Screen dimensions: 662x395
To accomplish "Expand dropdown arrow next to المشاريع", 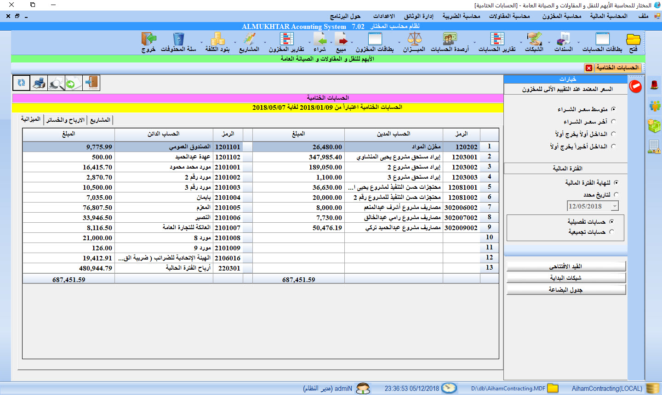I will 235,43.
